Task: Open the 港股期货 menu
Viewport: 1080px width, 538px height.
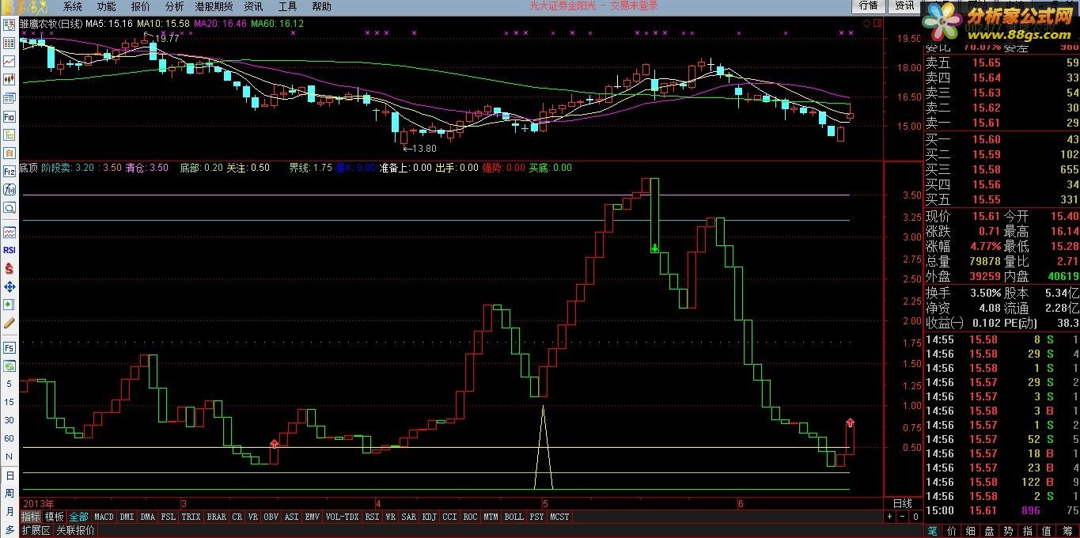Action: click(x=214, y=6)
